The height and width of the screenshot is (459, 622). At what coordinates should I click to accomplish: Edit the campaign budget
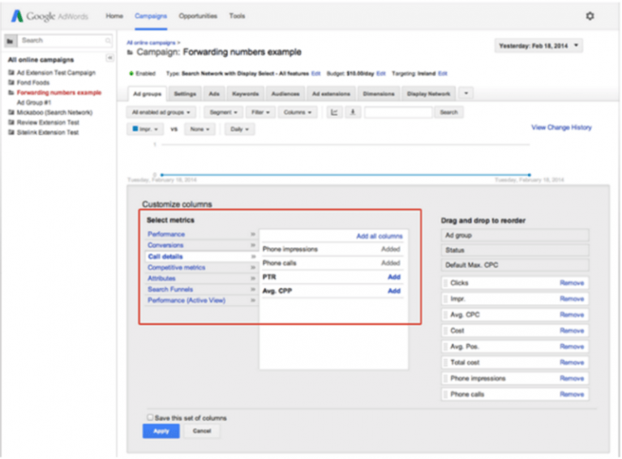(381, 74)
